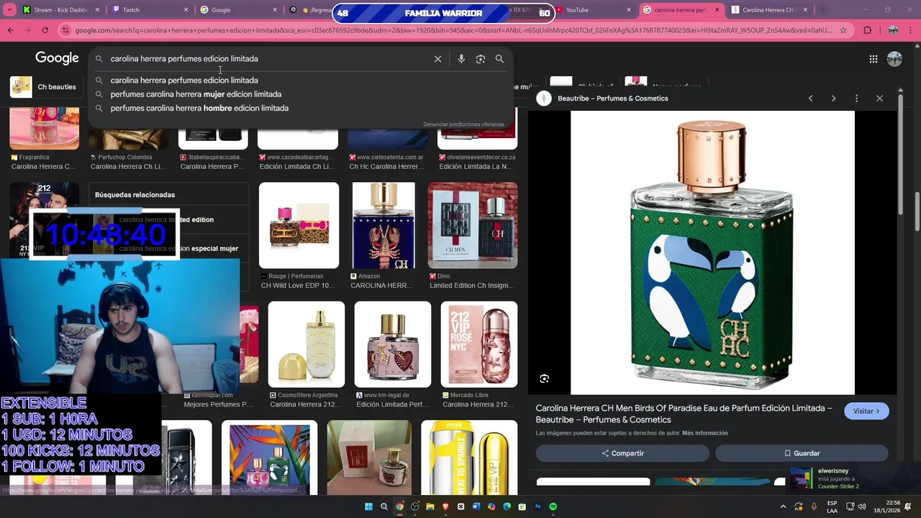Show previous image in preview panel

[810, 99]
